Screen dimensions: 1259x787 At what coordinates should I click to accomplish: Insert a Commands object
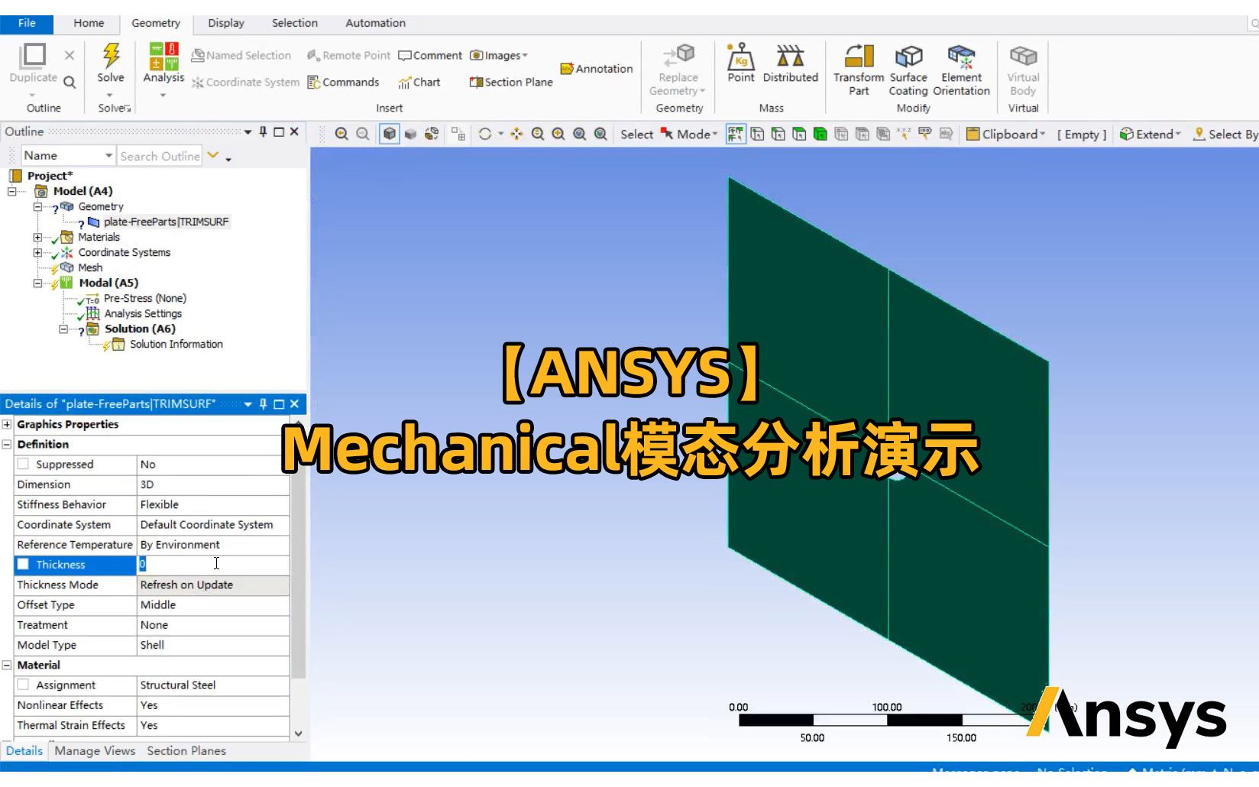pyautogui.click(x=343, y=82)
